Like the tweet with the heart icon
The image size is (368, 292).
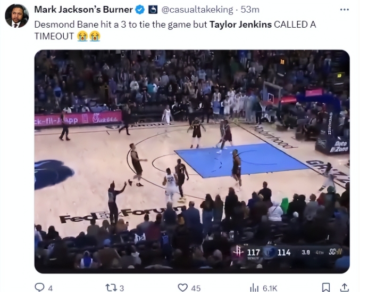point(182,287)
